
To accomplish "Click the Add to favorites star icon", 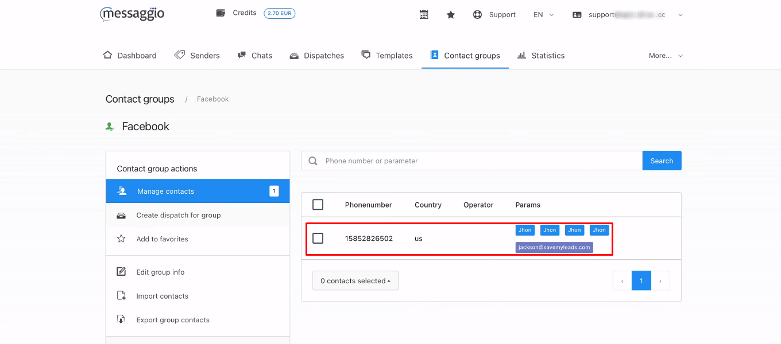I will coord(121,239).
